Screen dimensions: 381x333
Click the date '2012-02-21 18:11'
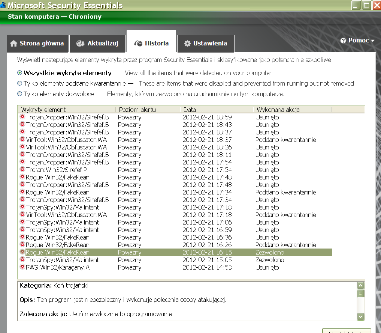click(x=207, y=155)
